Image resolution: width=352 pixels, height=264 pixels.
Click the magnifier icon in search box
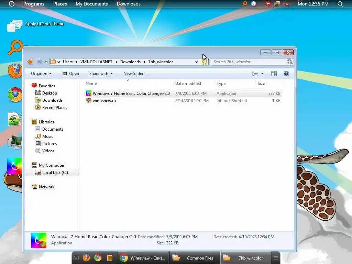[x=290, y=62]
